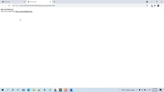Viewport: 164px width, 92px height.
Task: Restore down the Chrome window
Action: 157,2
